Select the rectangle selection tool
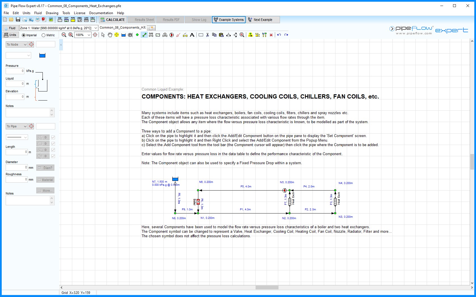The height and width of the screenshot is (297, 476). (x=201, y=35)
